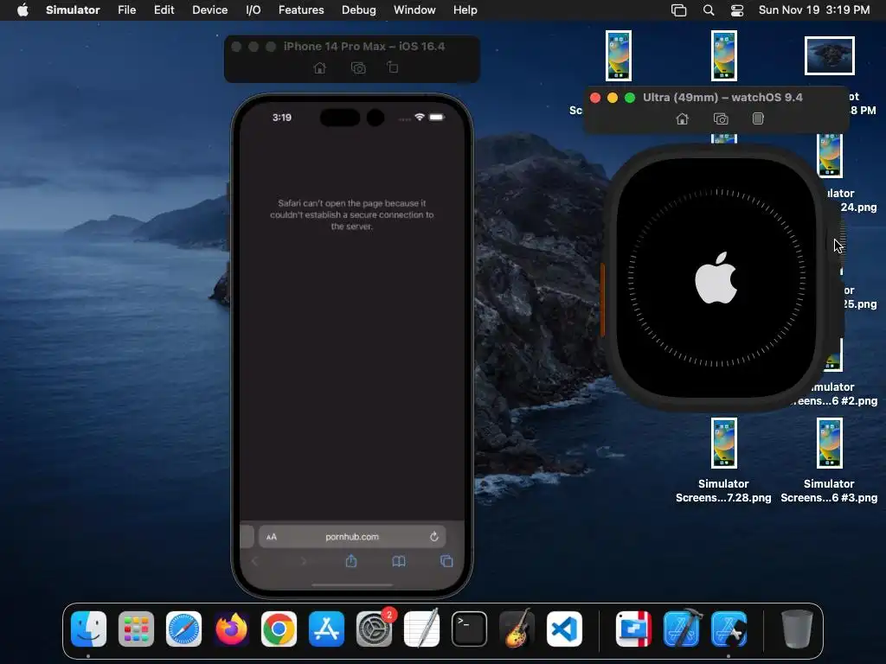Open the Simulator app menu

pos(73,10)
